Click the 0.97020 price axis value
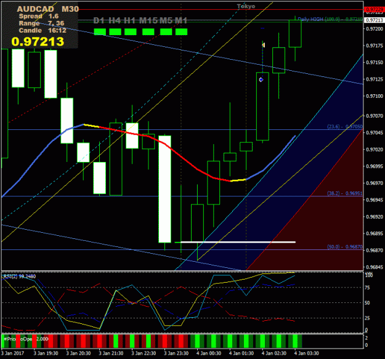The width and height of the screenshot is (385, 359). tap(374, 150)
